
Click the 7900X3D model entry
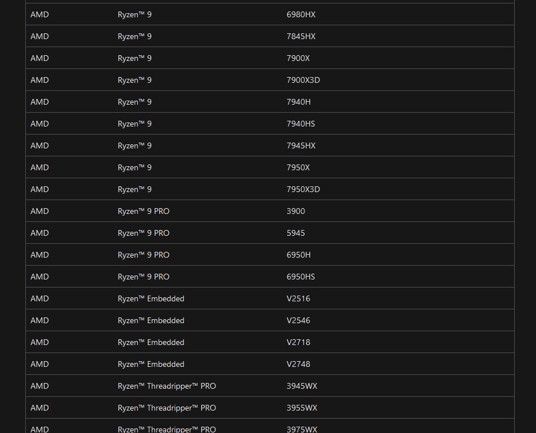[303, 80]
